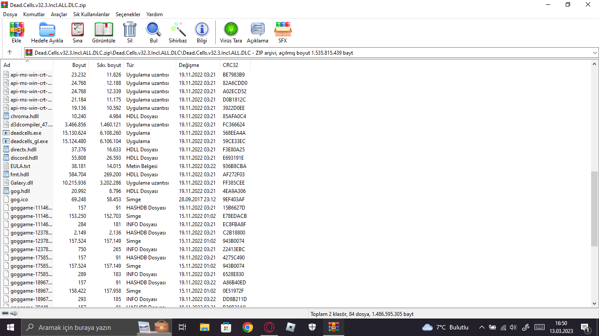The width and height of the screenshot is (599, 336).
Task: Go up one folder level arrow
Action: (x=10, y=52)
